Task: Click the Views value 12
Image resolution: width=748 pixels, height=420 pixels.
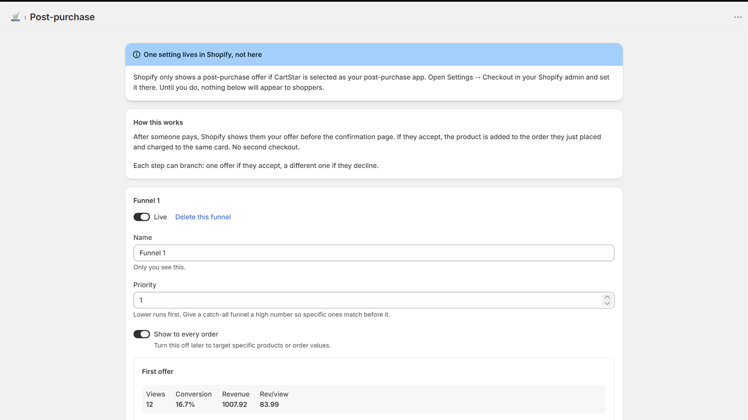Action: (x=150, y=405)
